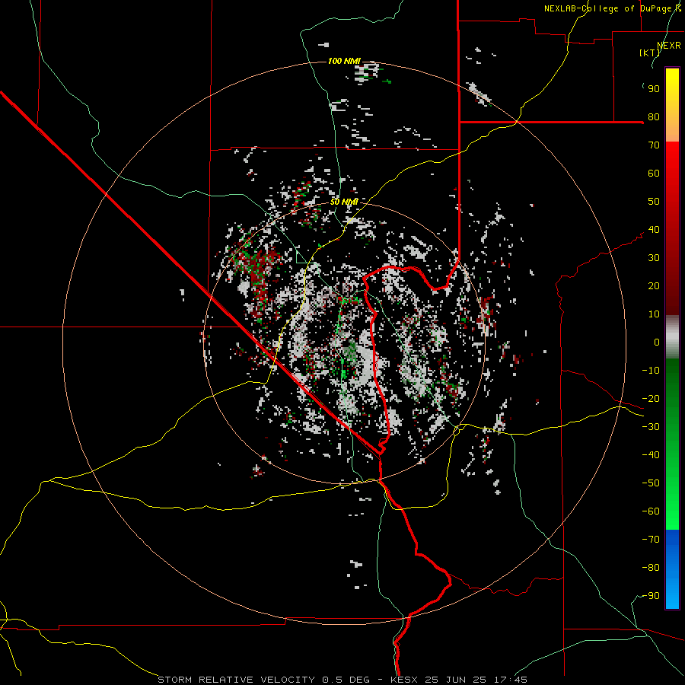Click the 50 value on the velocity scale
The image size is (685, 685).
click(654, 202)
